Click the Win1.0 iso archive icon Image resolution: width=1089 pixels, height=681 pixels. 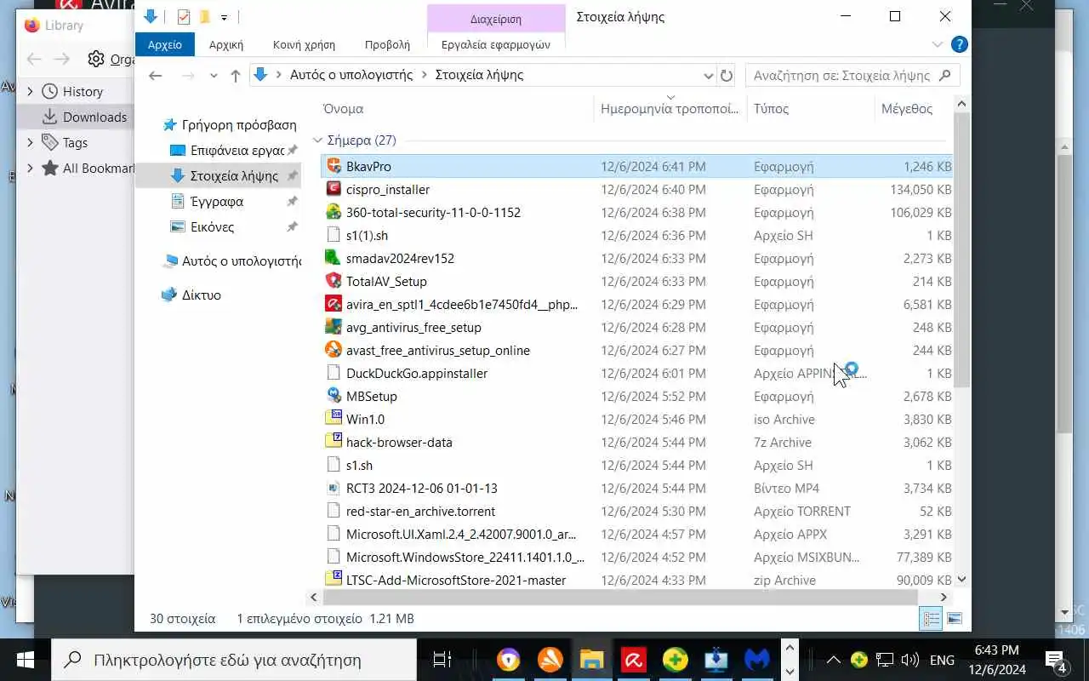coord(334,419)
